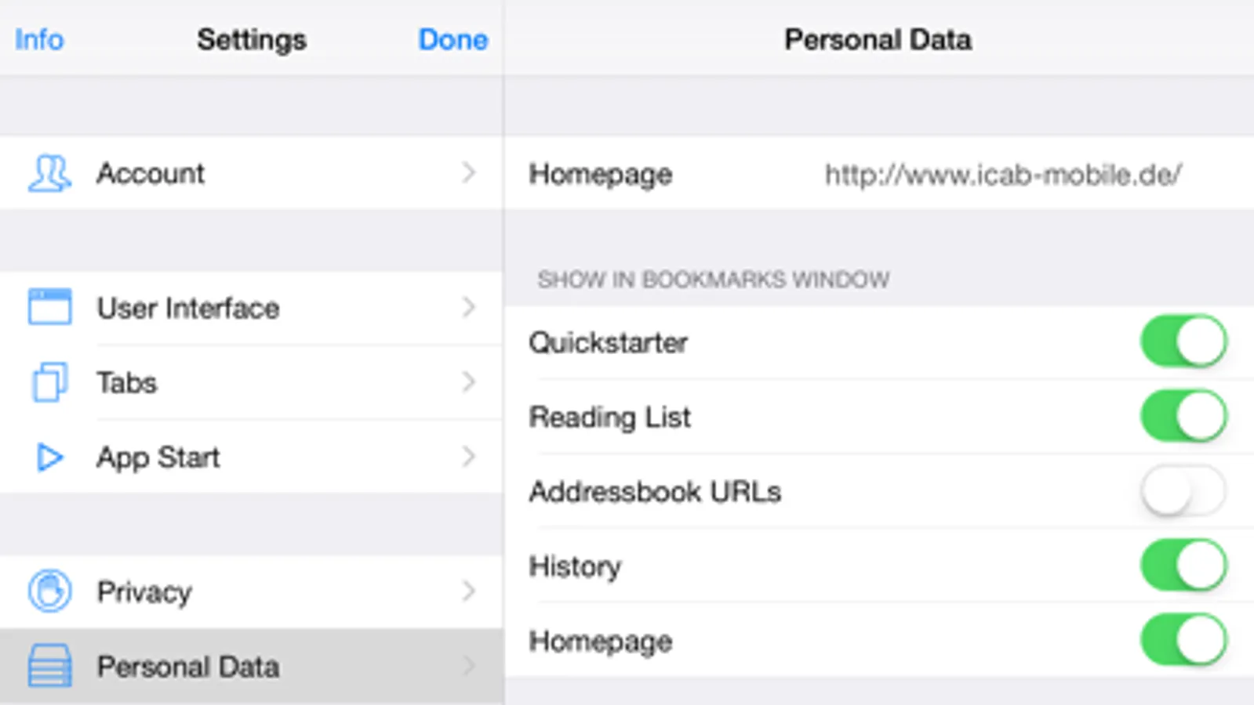Enable Addressbook URLs switch
Viewport: 1254px width, 705px height.
pyautogui.click(x=1183, y=492)
